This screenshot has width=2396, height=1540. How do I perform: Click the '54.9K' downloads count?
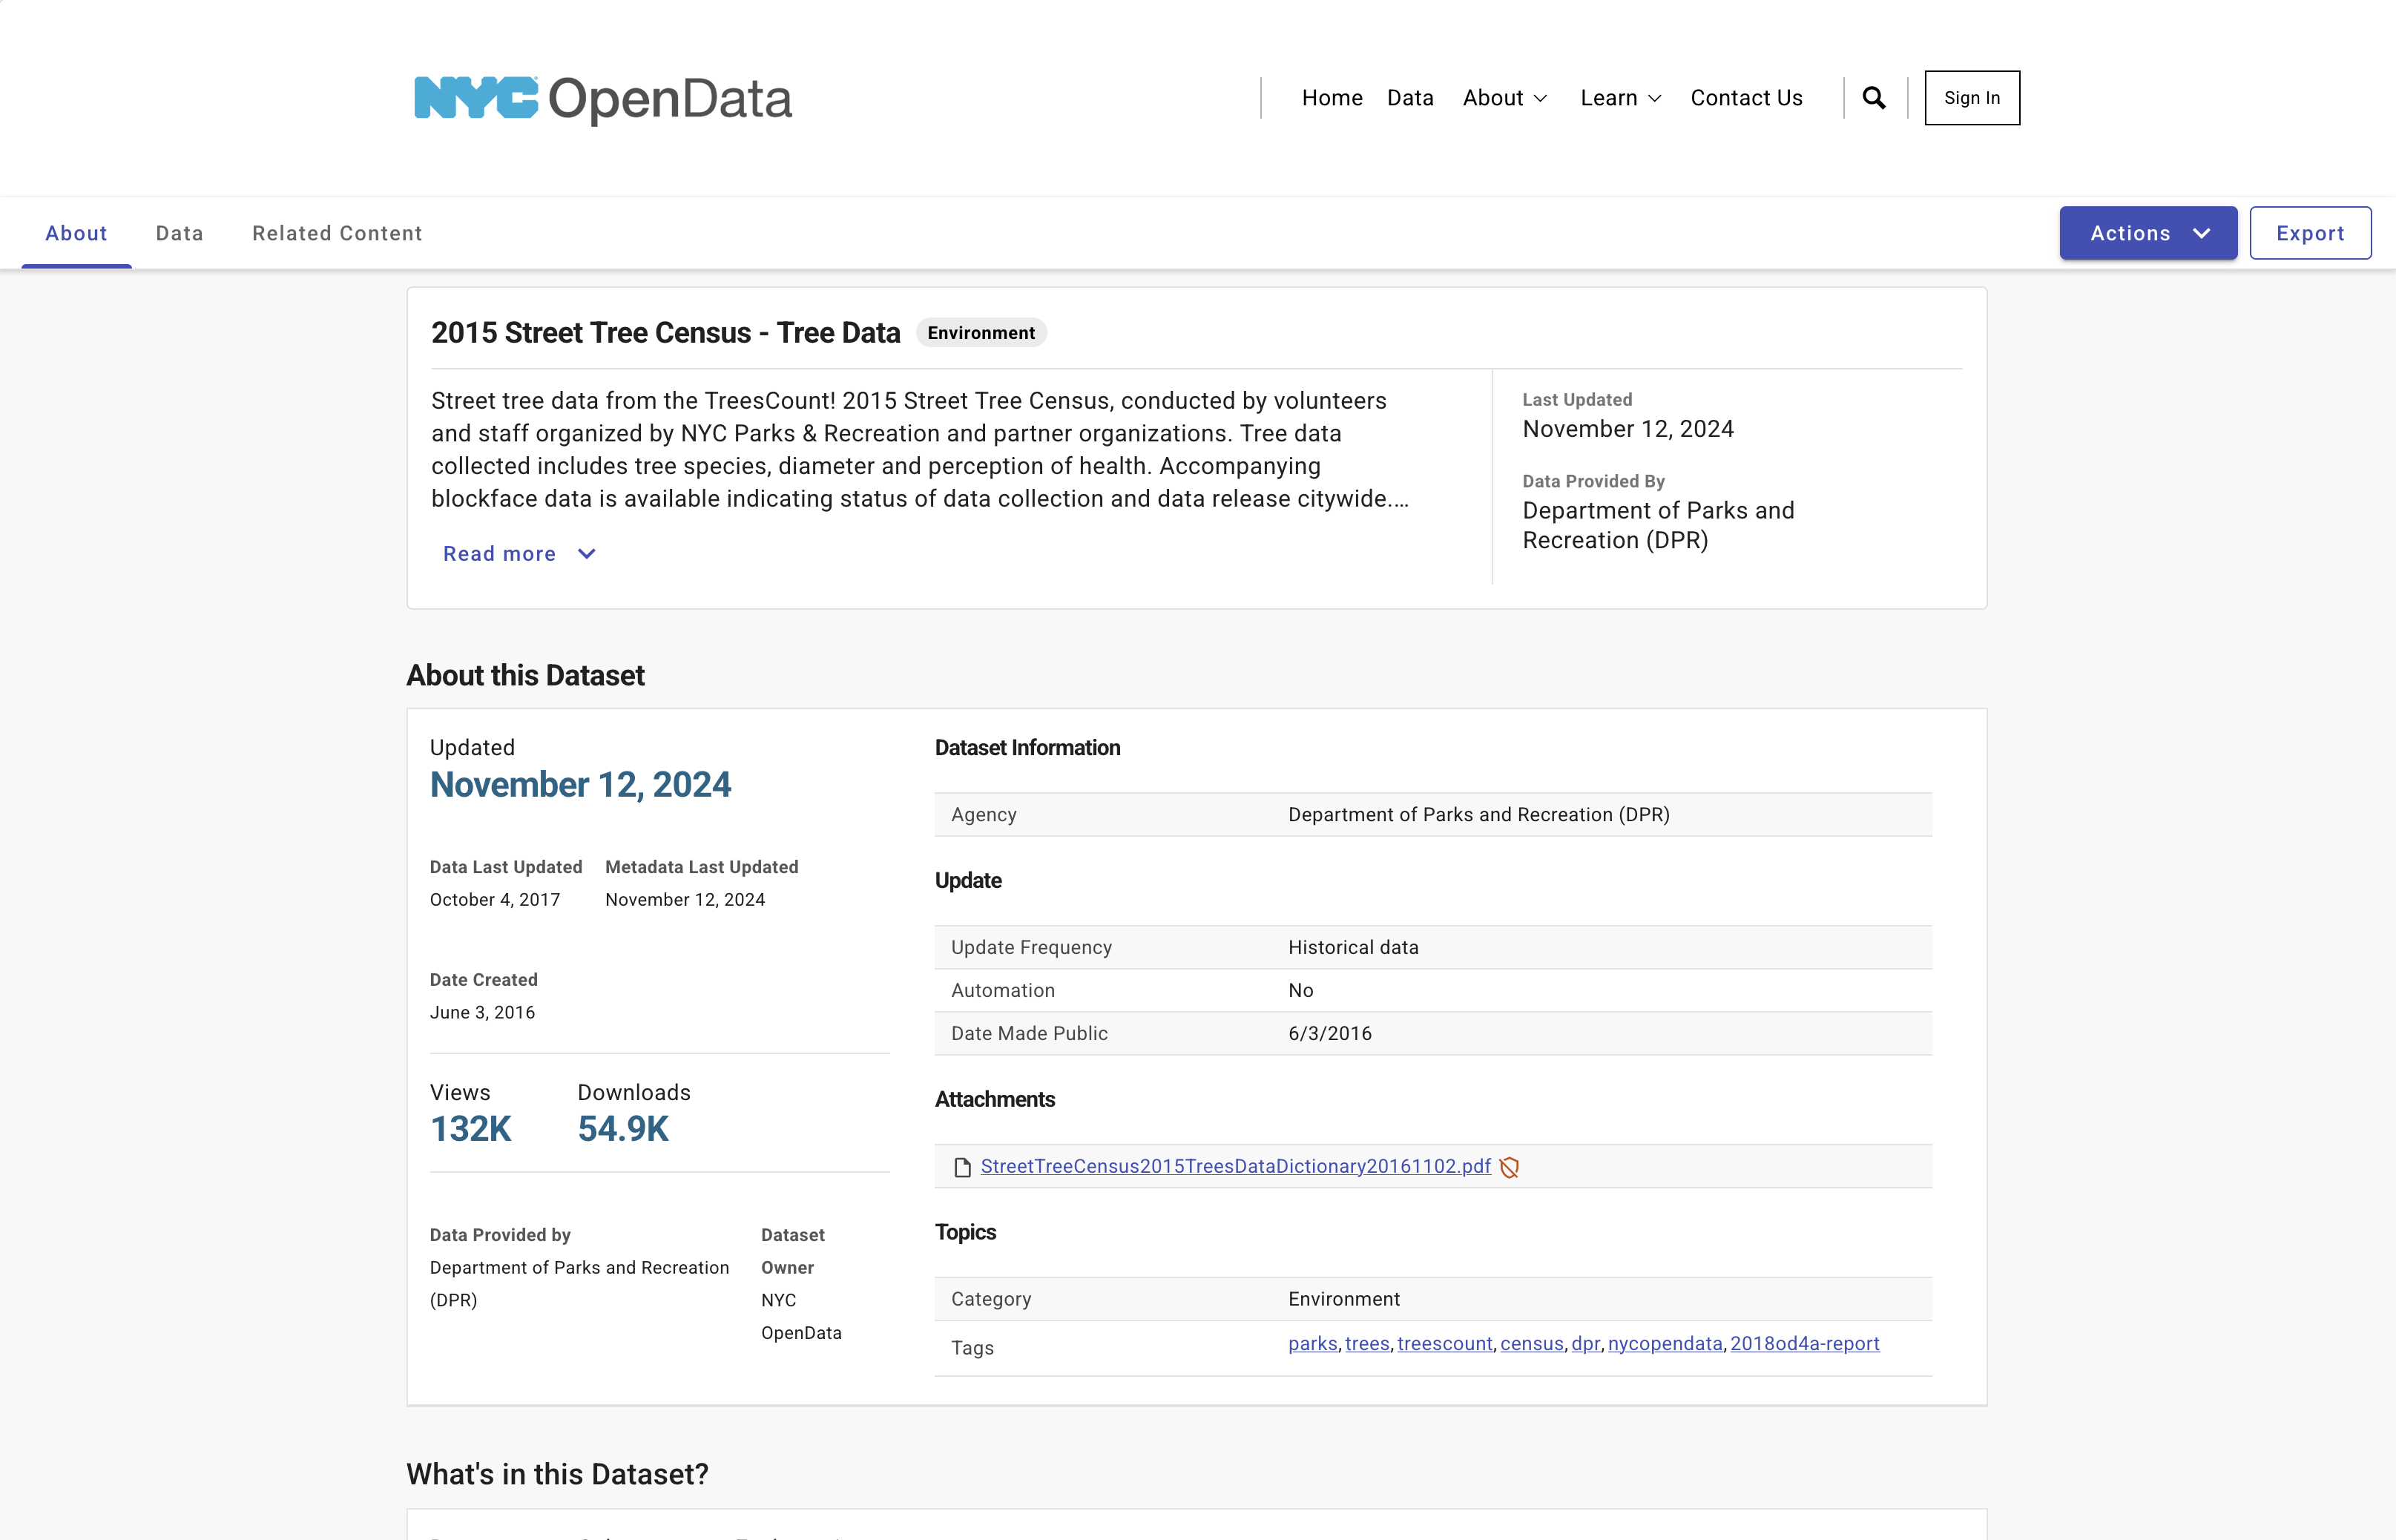click(x=623, y=1129)
